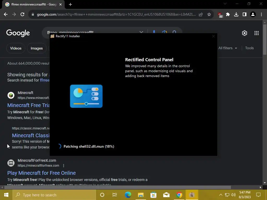Image resolution: width=267 pixels, height=200 pixels.
Task: Share this page from the address bar
Action: tap(201, 15)
